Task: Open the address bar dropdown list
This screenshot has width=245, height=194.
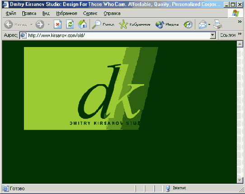Action: tap(212, 35)
